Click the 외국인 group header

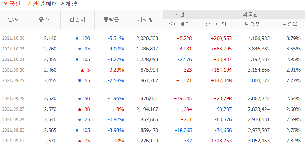[250, 15]
